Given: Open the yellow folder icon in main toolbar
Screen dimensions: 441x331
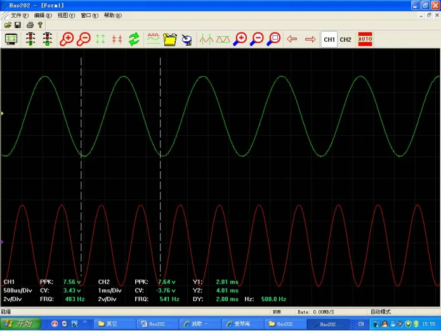Looking at the screenshot, I should coord(170,39).
